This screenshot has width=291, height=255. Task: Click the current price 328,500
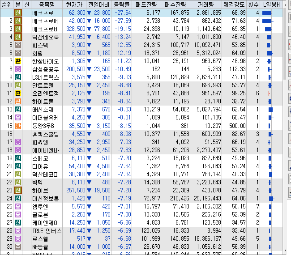pyautogui.click(x=76, y=29)
